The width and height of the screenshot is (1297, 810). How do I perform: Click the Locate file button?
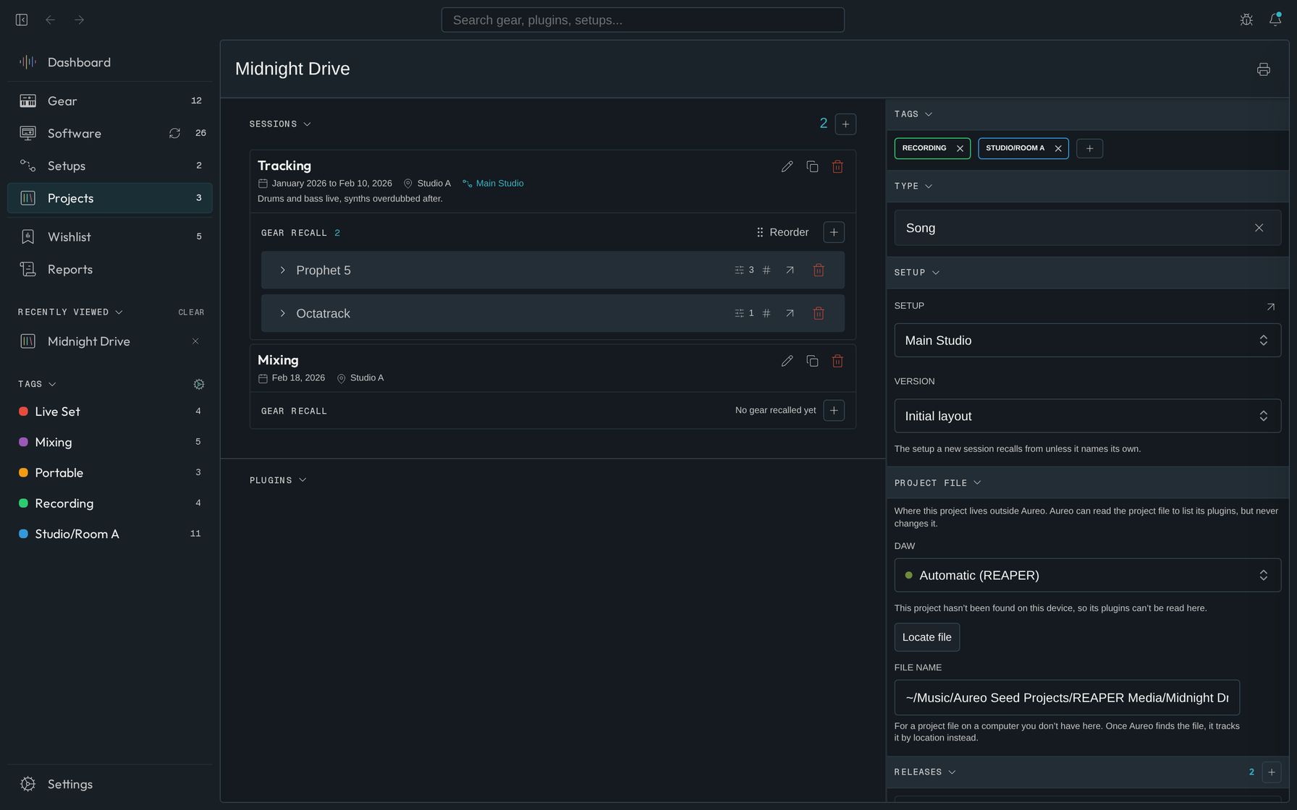(926, 638)
